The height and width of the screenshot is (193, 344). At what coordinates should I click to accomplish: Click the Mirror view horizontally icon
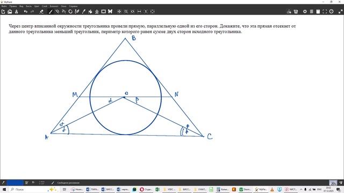[139, 12]
